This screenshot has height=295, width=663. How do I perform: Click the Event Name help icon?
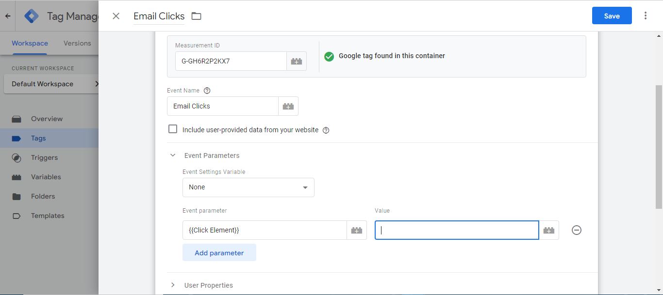pos(207,91)
